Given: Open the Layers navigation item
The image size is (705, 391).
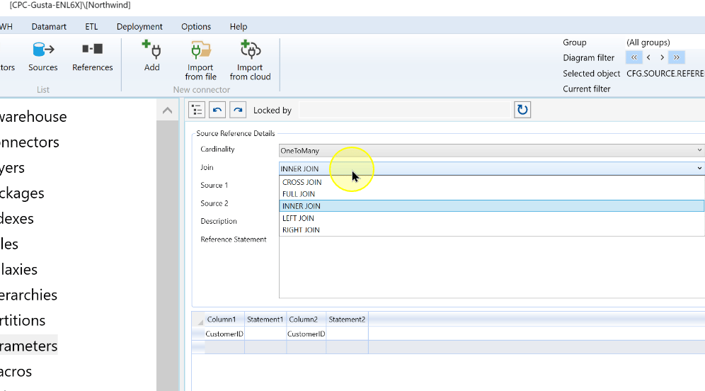Looking at the screenshot, I should (12, 168).
